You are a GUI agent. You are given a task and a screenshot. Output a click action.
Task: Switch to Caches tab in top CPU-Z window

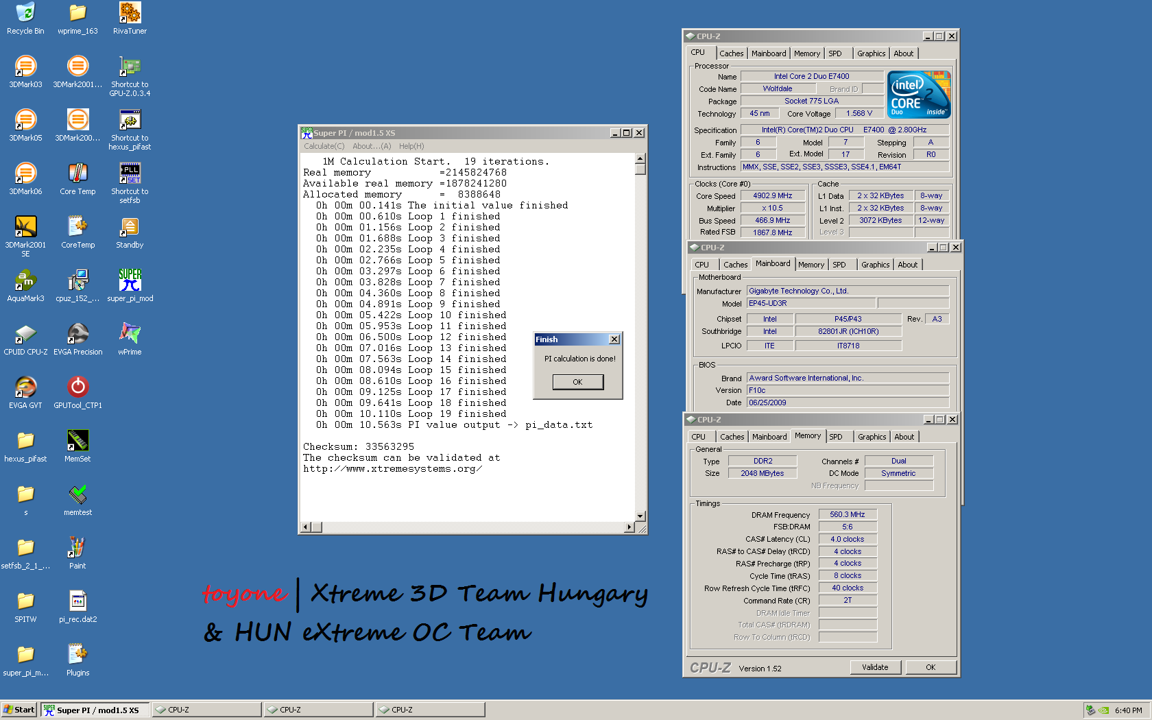coord(732,53)
